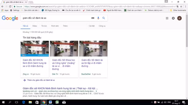
Task: Open Microsoft Store from taskbar
Action: tap(37, 102)
